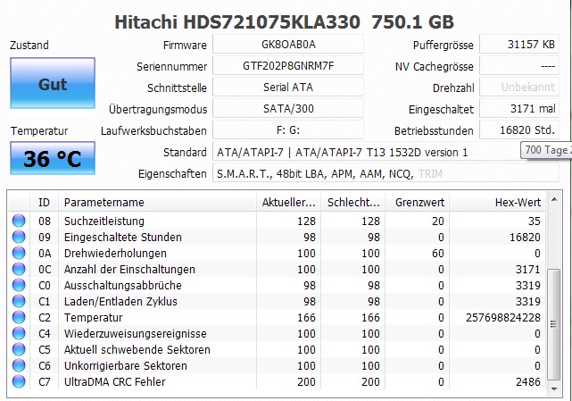Select the Ausschaltungsabbrüche parameter name
572x401 pixels.
[x=123, y=285]
